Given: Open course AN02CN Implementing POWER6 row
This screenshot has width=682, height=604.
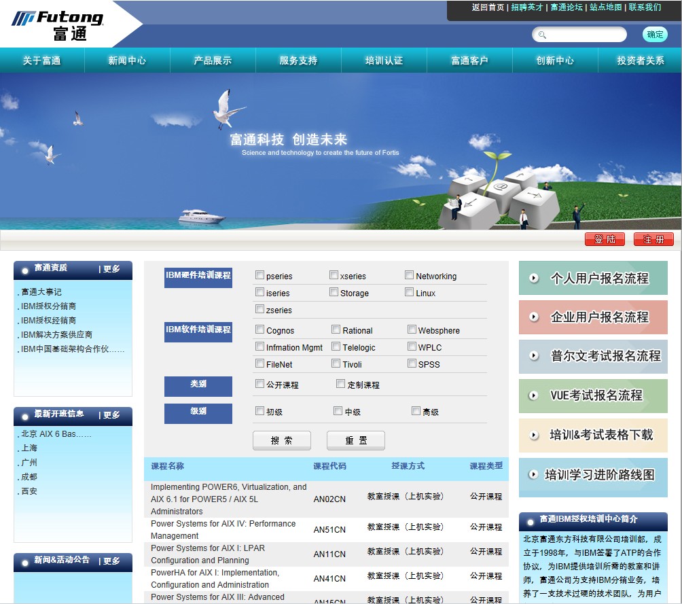Looking at the screenshot, I should [326, 499].
